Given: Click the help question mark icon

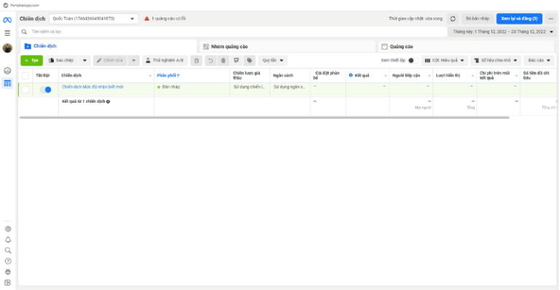Looking at the screenshot, I should point(8,261).
